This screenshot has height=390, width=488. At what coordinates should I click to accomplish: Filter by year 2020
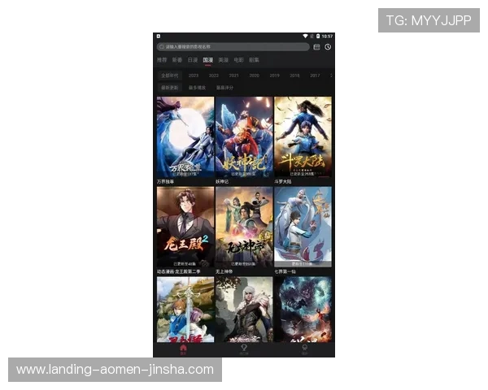(254, 75)
